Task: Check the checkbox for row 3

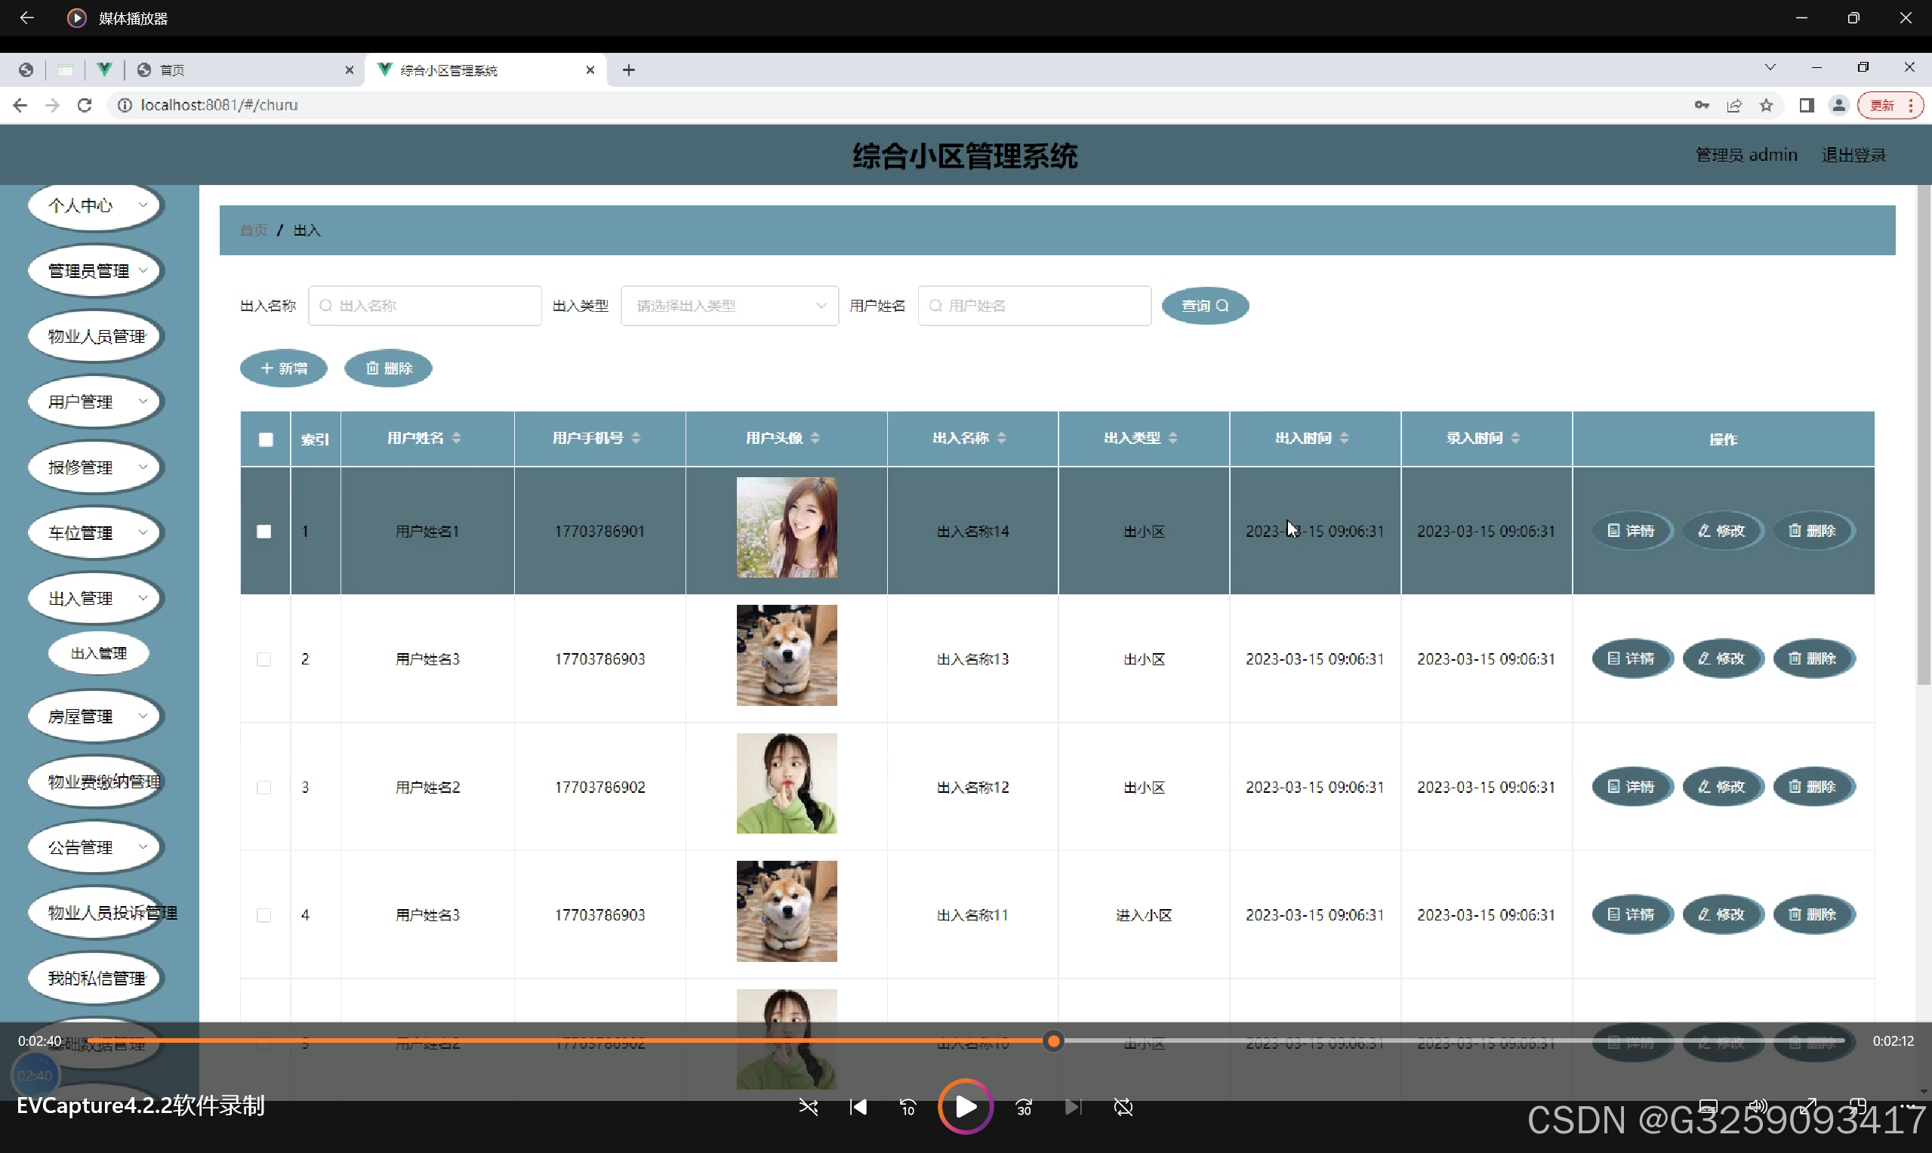Action: pos(264,788)
